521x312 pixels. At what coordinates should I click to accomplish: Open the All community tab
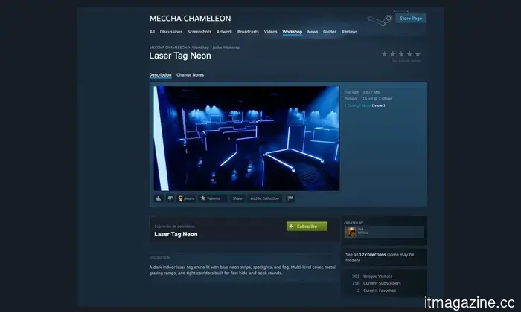[x=152, y=32]
